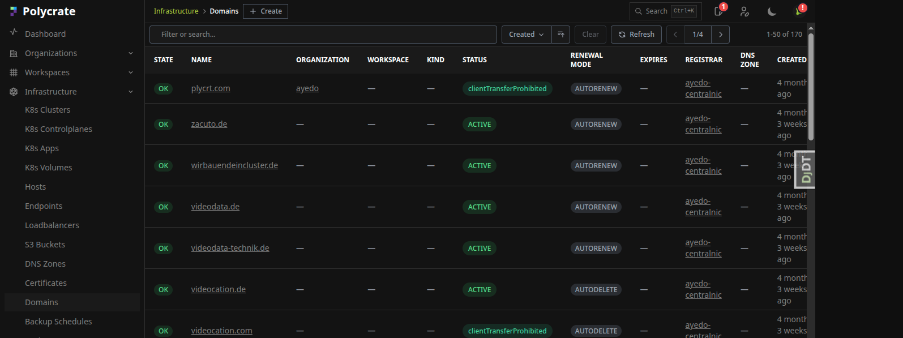Click the Workspaces grid icon
903x338 pixels.
pos(14,72)
